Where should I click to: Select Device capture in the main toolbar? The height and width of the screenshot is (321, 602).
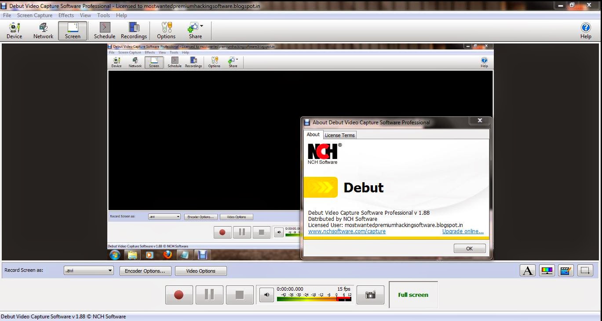tap(14, 31)
